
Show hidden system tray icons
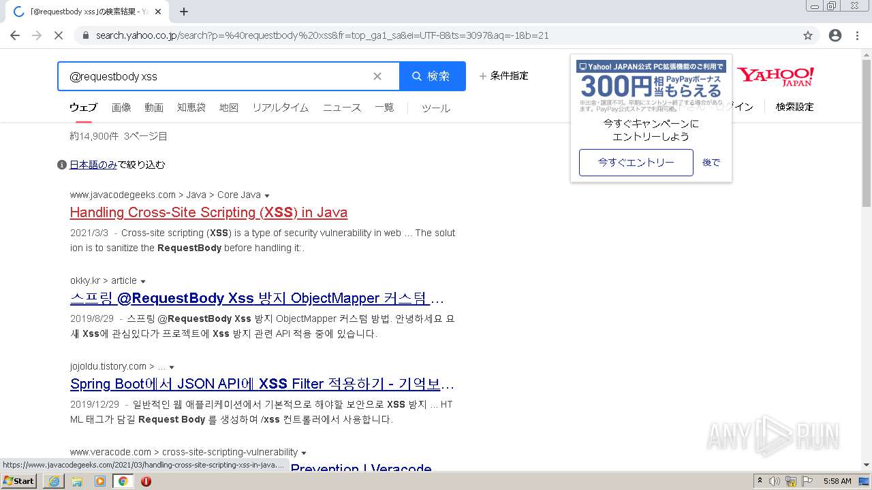760,481
